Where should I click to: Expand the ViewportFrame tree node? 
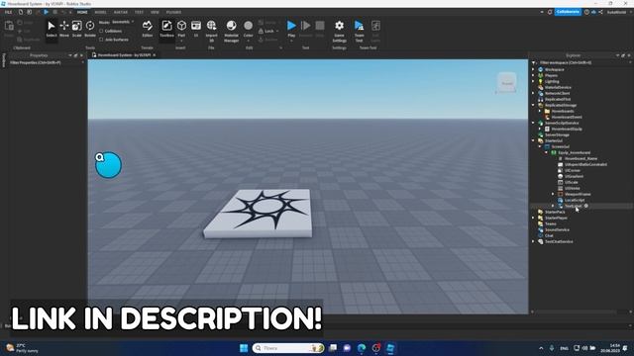pos(553,194)
